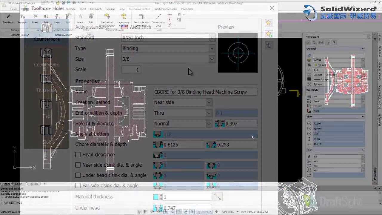Switch to the Mechanical Annotate ribbon tab

166,9
